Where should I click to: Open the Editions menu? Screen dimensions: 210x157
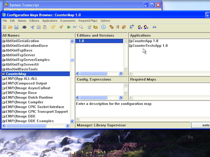click(x=34, y=21)
